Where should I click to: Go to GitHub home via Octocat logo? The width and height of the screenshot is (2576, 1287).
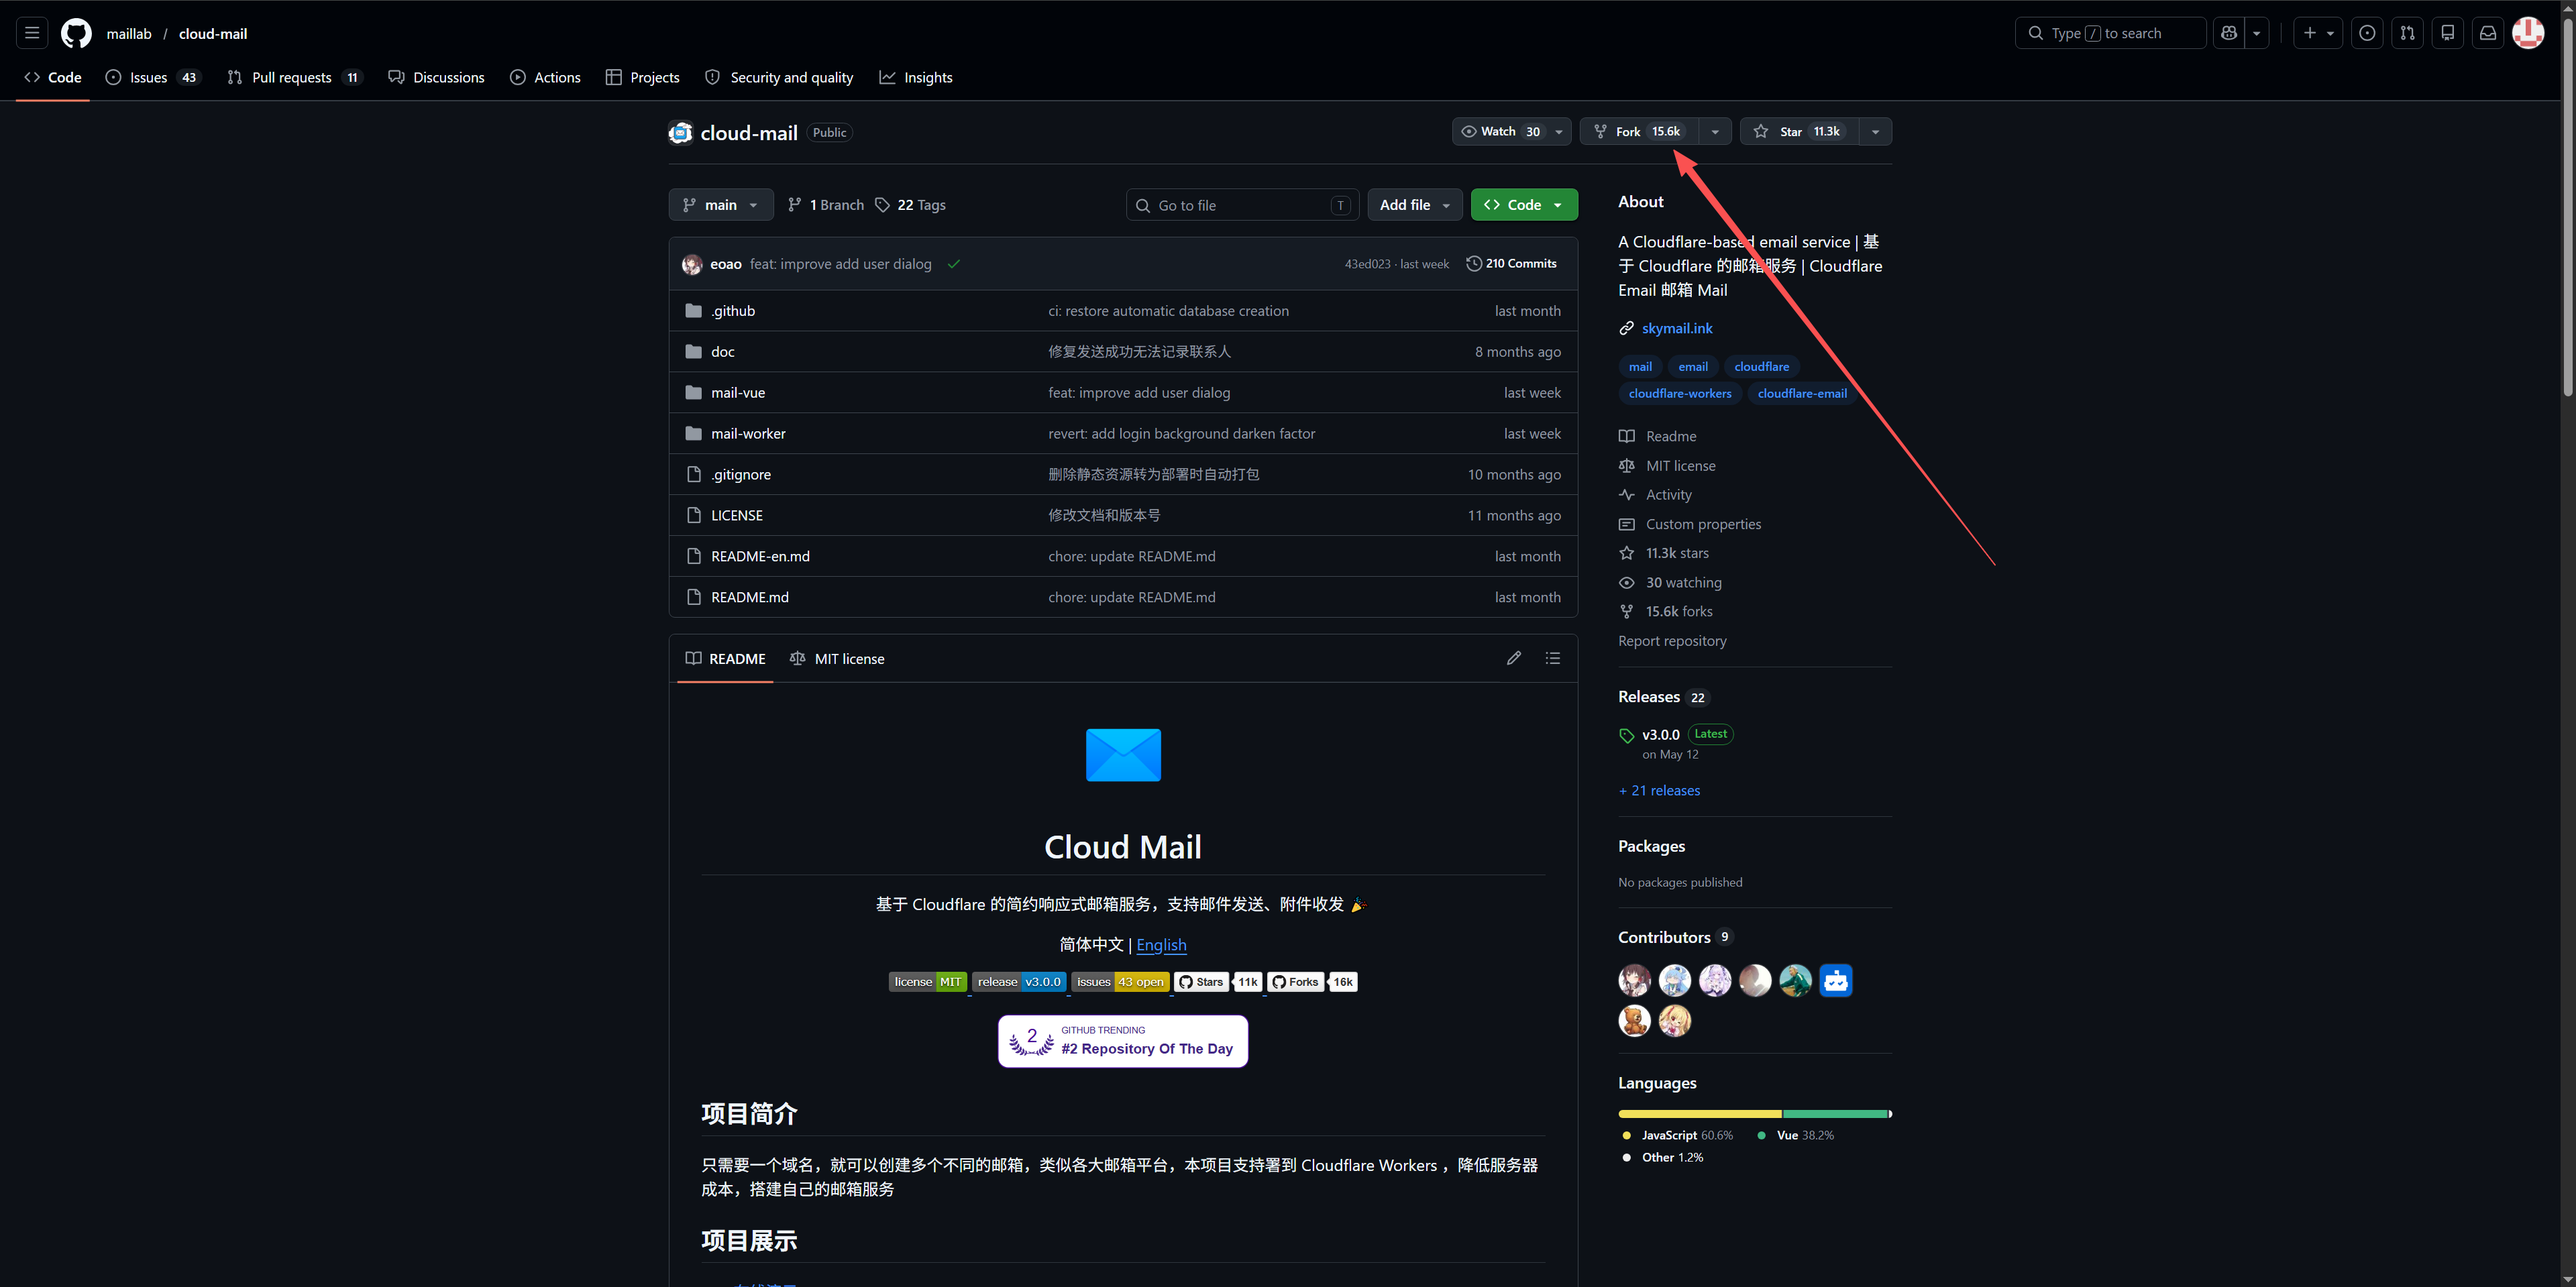coord(76,33)
